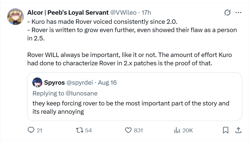View analytics via the bar chart icon
The image size is (250, 142).
tap(177, 130)
